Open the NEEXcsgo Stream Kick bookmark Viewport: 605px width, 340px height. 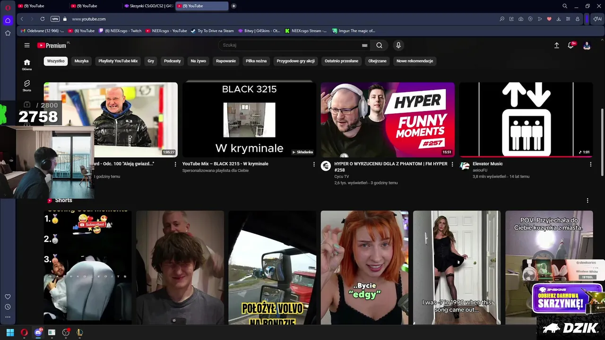[x=306, y=31]
